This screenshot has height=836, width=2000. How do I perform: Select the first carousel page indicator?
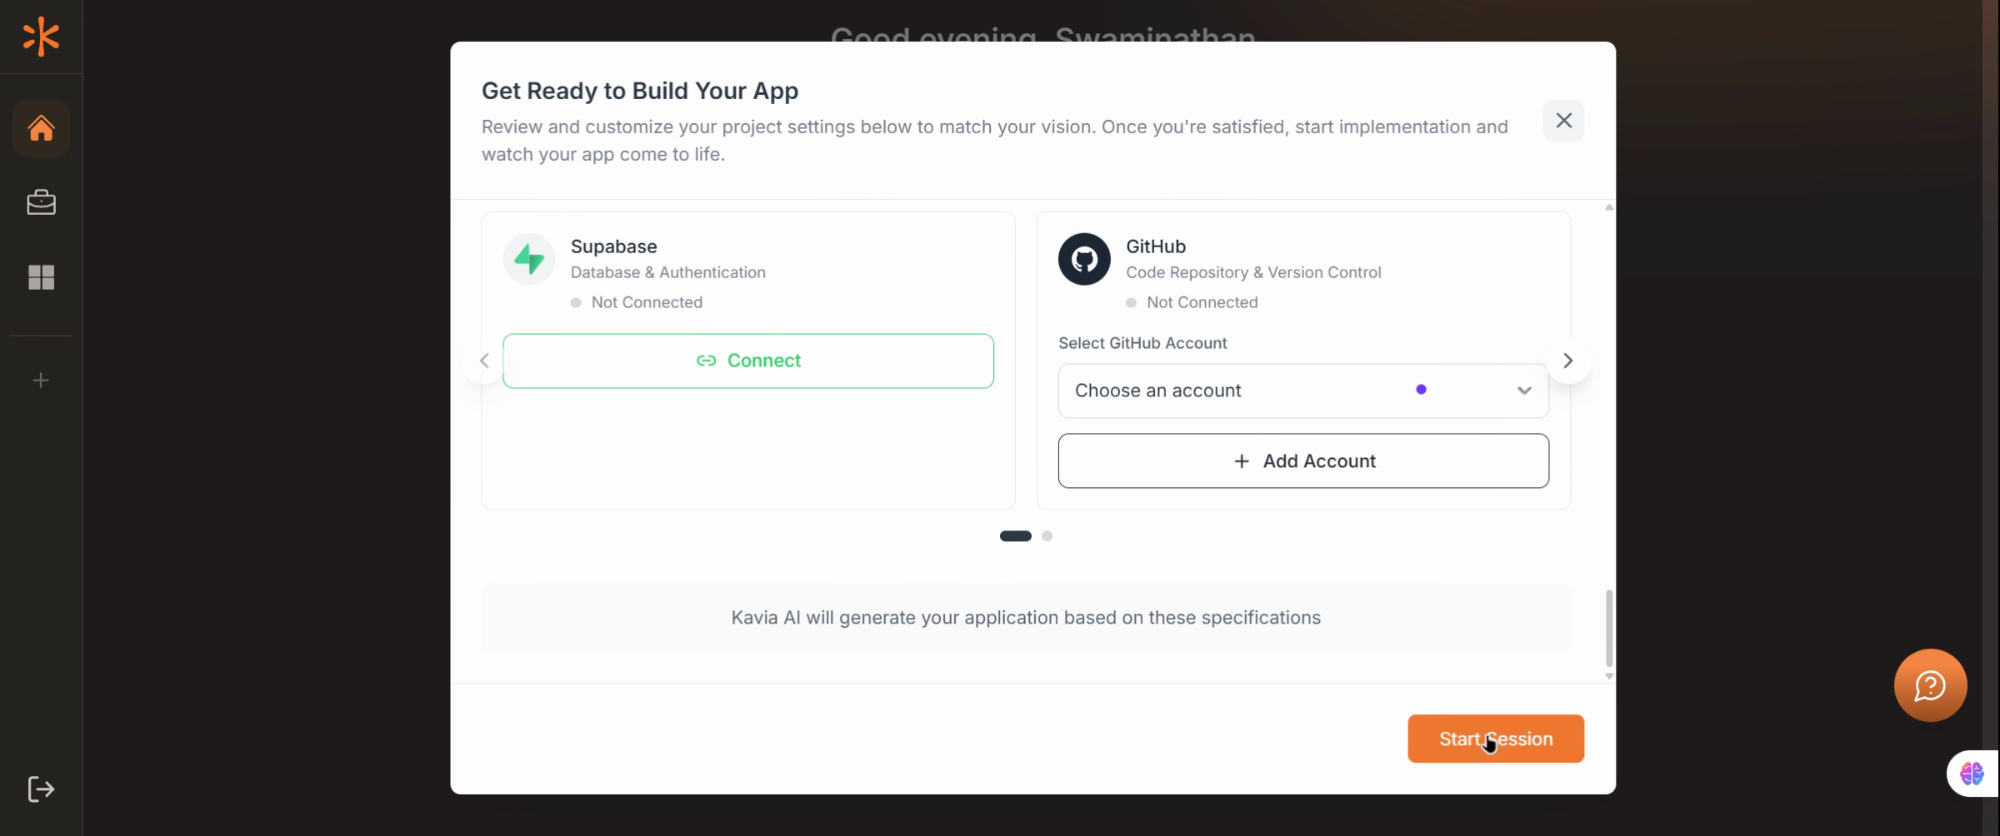(x=1015, y=536)
